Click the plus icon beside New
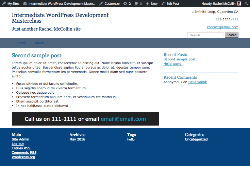The height and width of the screenshot is (169, 250). pos(147,4)
